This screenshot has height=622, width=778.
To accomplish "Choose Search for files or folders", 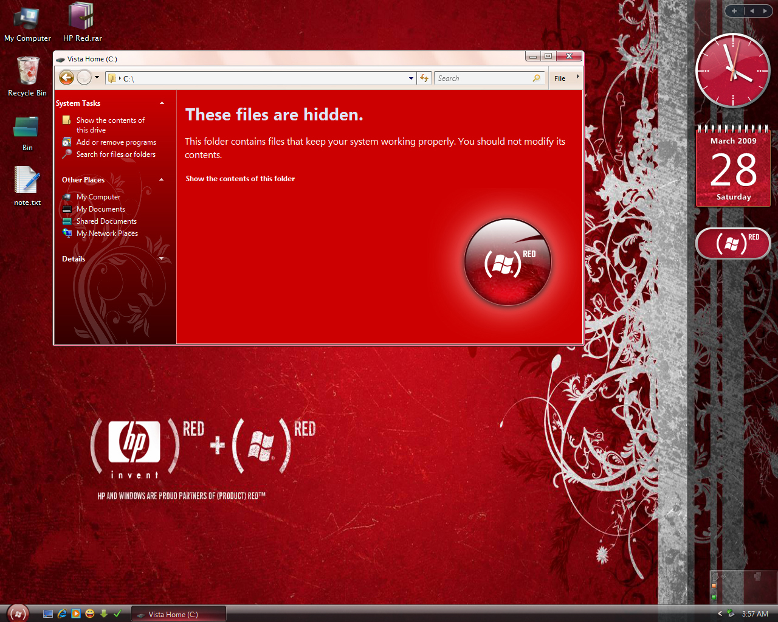I will (x=116, y=154).
